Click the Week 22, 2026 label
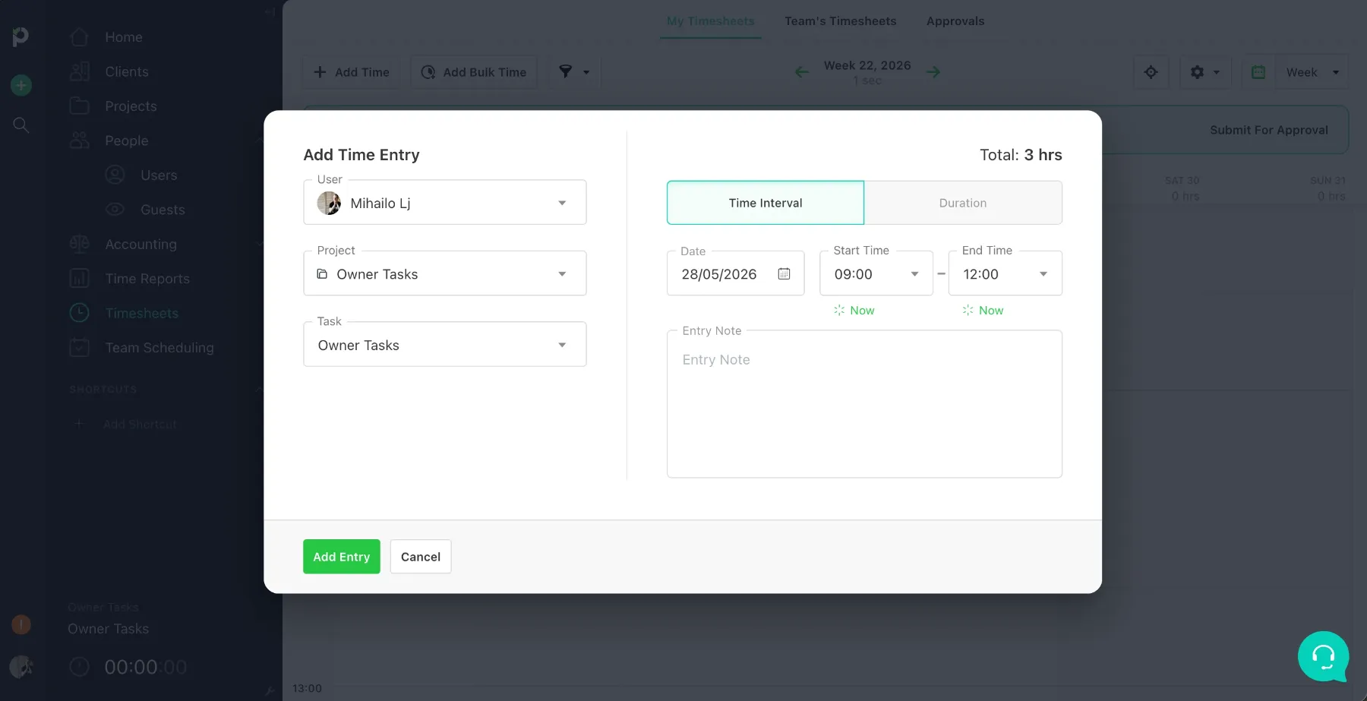This screenshot has height=701, width=1367. (867, 65)
